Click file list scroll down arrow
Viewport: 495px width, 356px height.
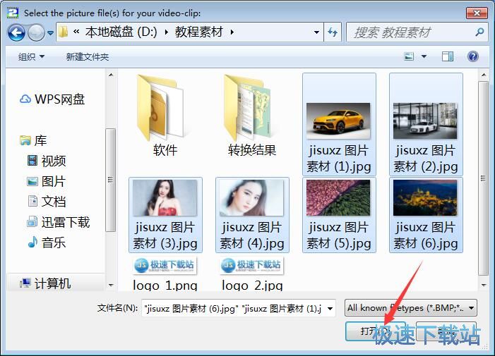483,286
